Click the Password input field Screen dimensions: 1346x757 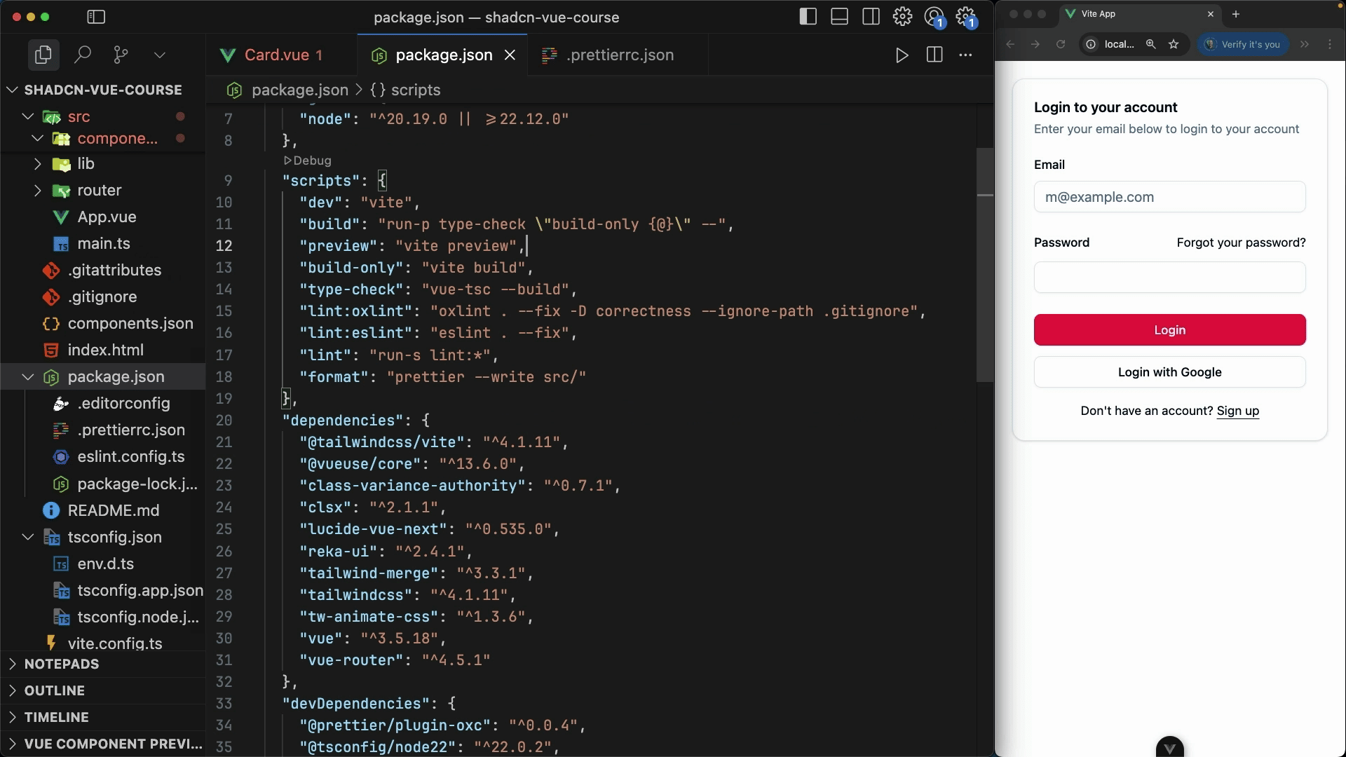(1169, 278)
